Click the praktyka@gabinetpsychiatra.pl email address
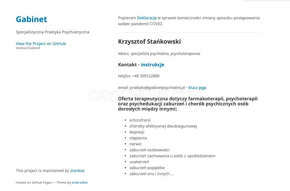Image resolution: width=290 pixels, height=191 pixels. tap(157, 88)
